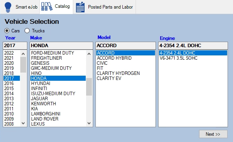Click the Year input field showing 2017
This screenshot has height=142, width=233.
pos(15,46)
